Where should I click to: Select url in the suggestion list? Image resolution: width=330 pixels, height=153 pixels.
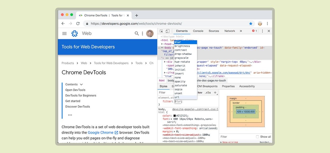coord(186,97)
